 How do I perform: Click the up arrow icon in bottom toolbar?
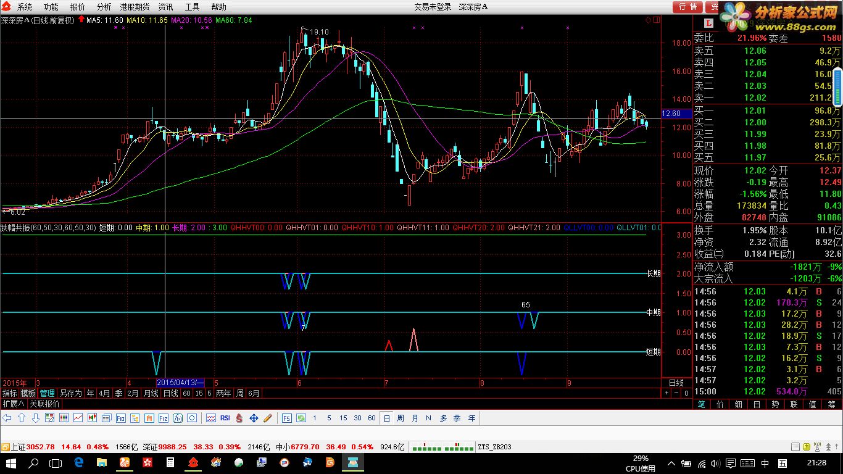tap(21, 418)
